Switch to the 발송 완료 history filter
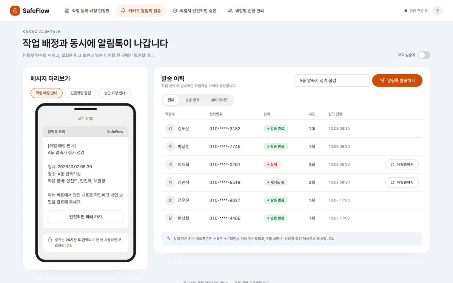The height and width of the screenshot is (283, 453). tap(193, 100)
